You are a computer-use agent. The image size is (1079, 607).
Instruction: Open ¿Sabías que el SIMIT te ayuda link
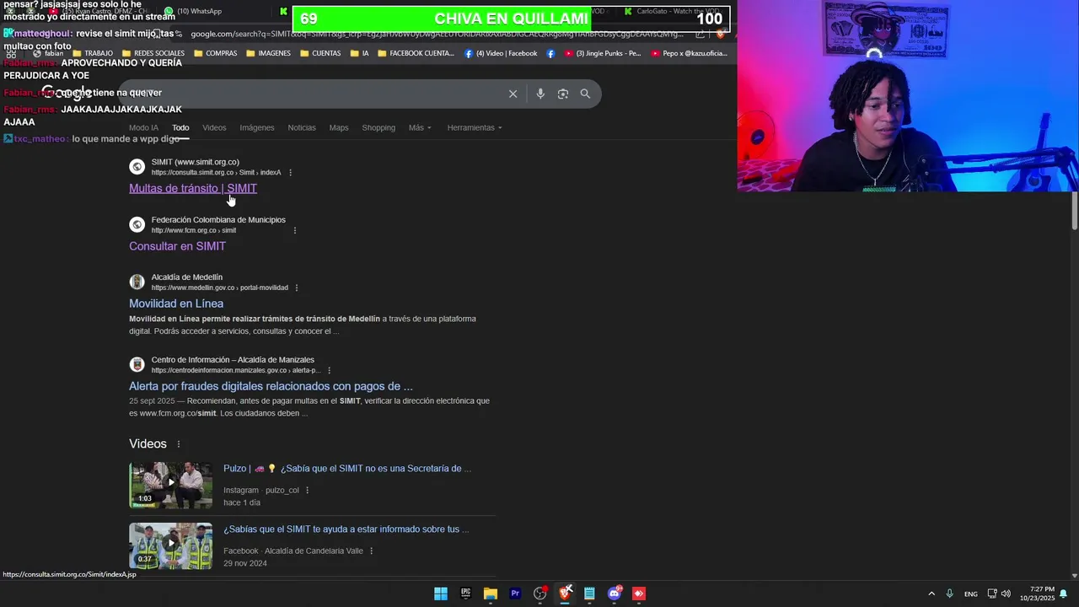(346, 529)
